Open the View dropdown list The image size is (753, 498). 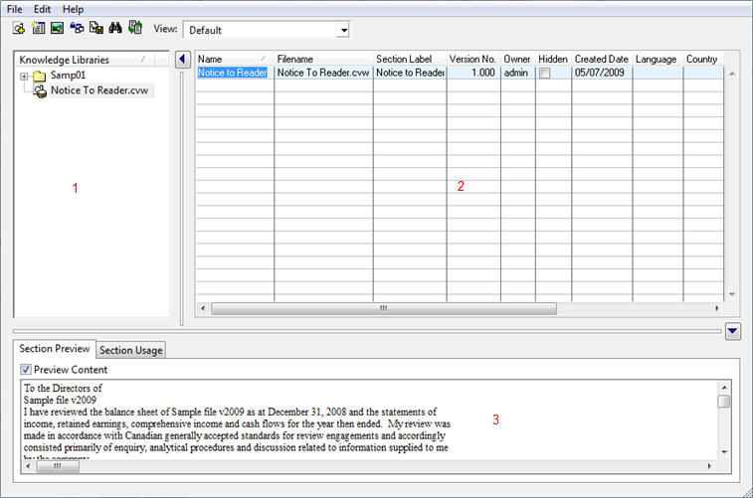343,30
